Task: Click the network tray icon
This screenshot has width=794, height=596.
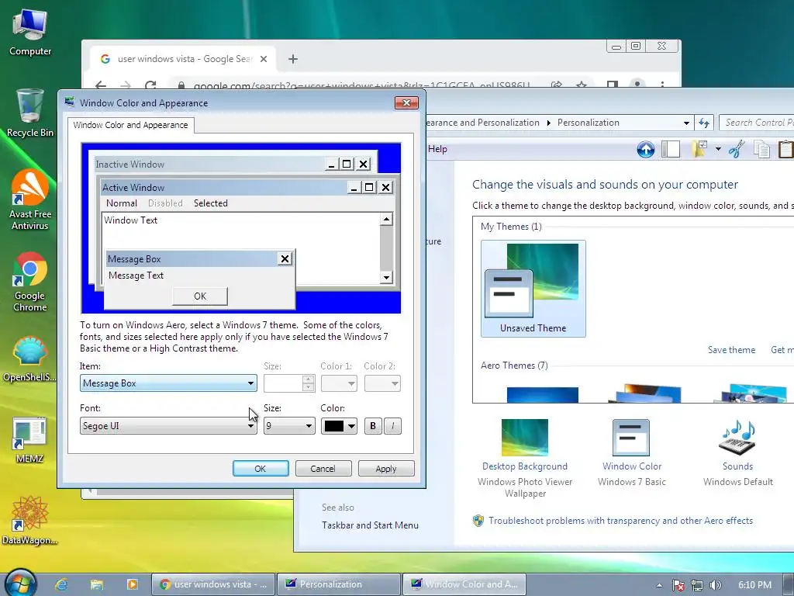Action: (697, 585)
